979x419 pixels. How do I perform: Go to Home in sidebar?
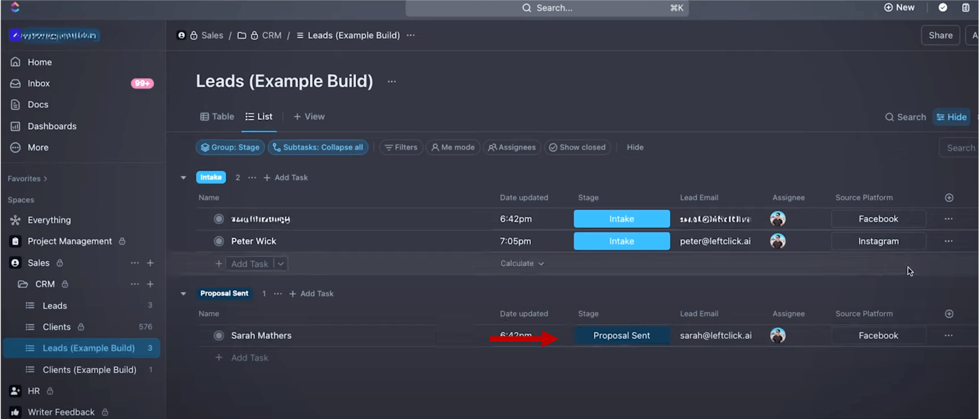click(x=40, y=62)
